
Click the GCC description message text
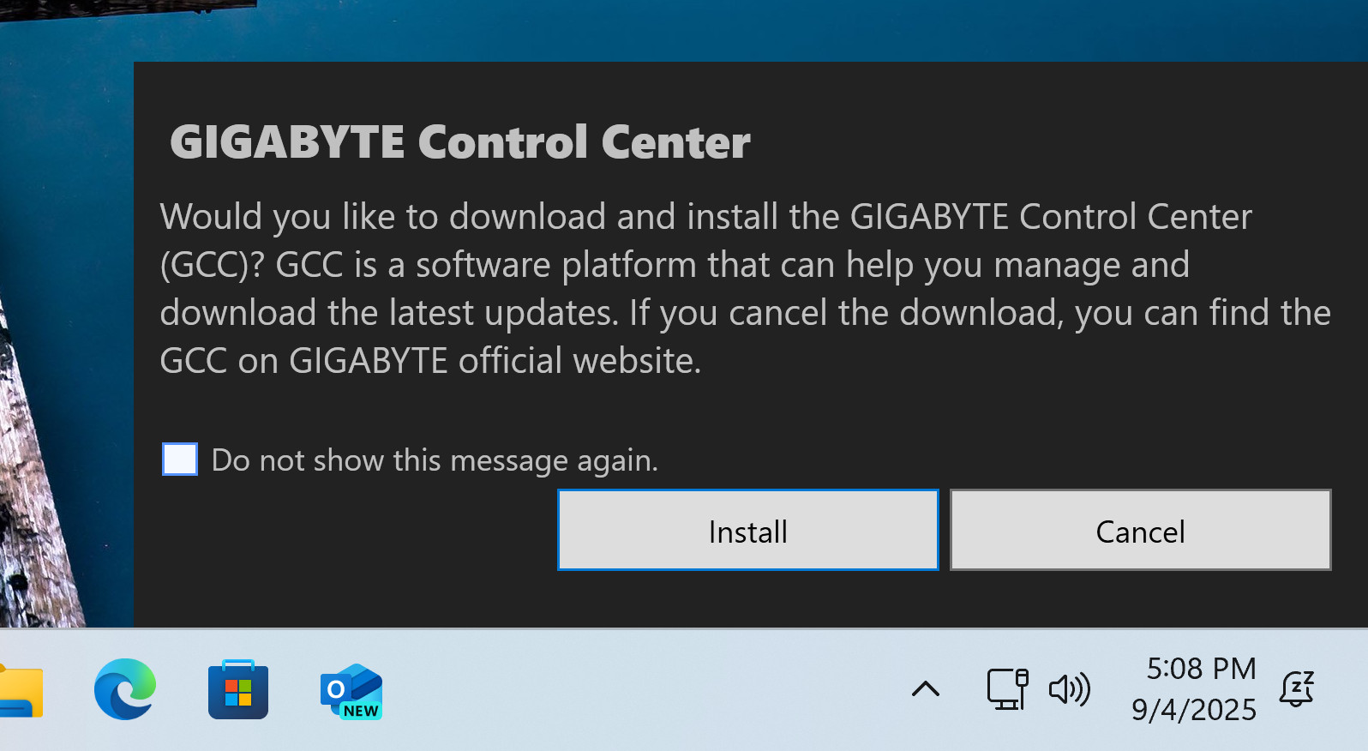[x=745, y=289]
